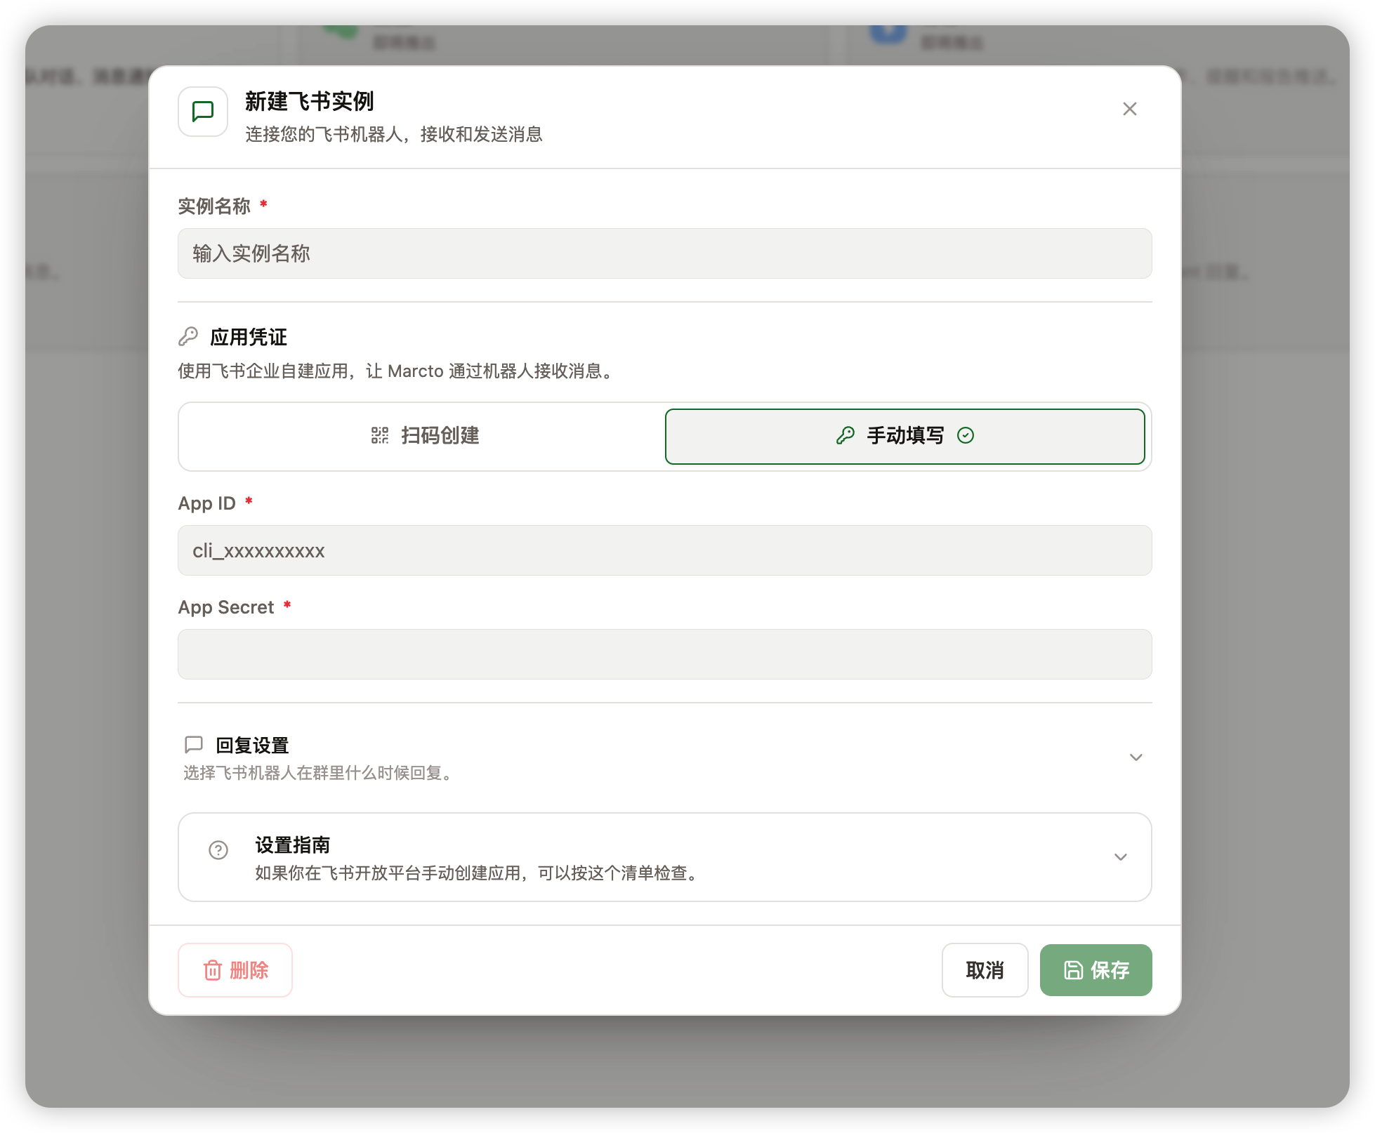1375x1133 pixels.
Task: Click the trash icon in 删除 button
Action: click(x=212, y=970)
